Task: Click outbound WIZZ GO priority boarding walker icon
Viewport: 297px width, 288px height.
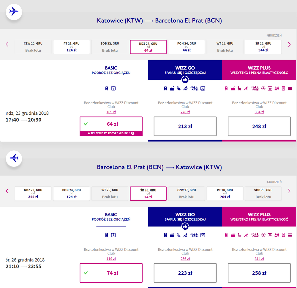Action: tap(185, 88)
